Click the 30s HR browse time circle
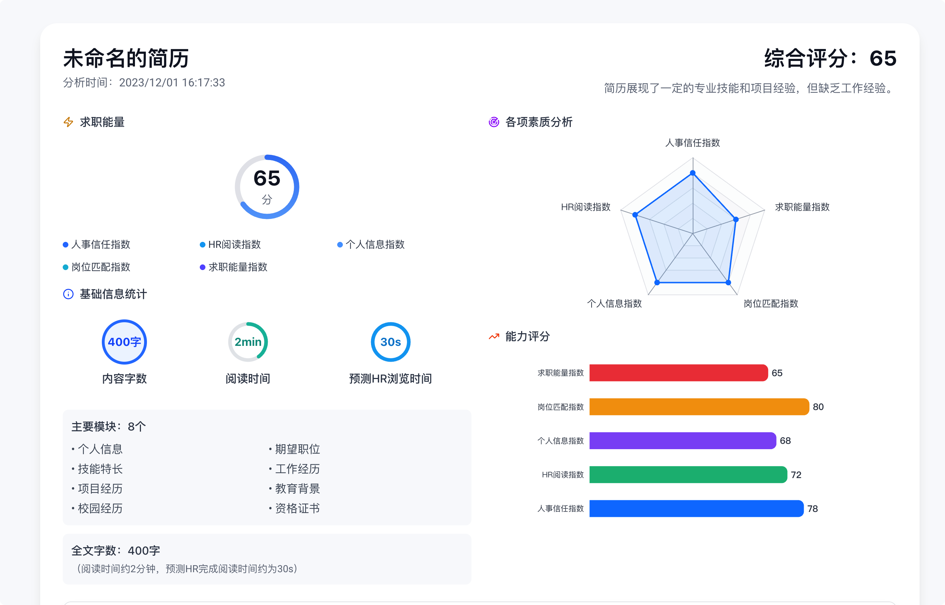945x605 pixels. tap(390, 342)
